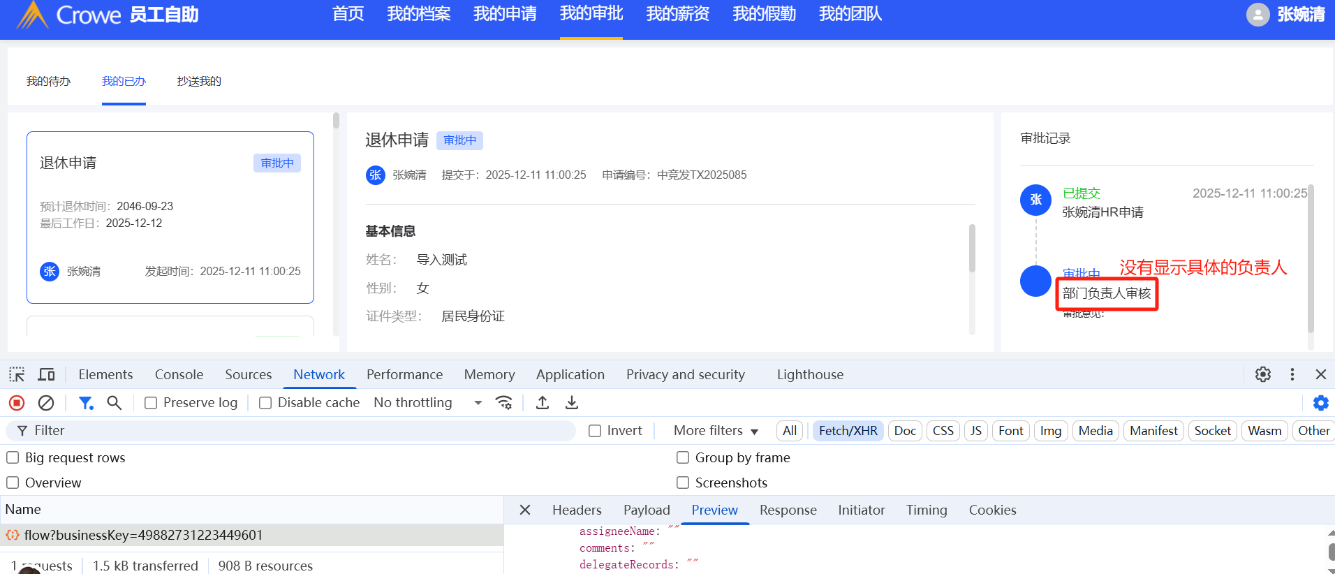Clear the network log
Image resolution: width=1335 pixels, height=574 pixels.
point(46,403)
